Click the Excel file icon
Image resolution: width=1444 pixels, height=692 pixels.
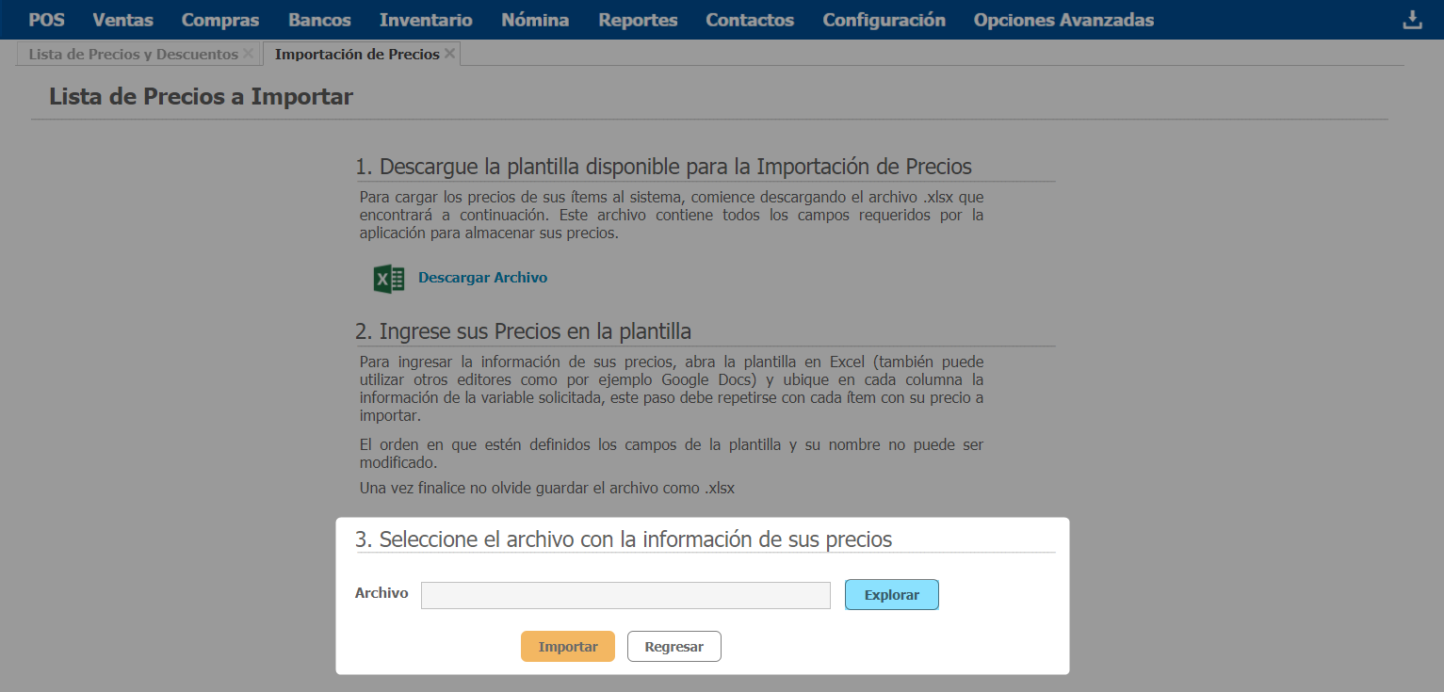click(389, 279)
